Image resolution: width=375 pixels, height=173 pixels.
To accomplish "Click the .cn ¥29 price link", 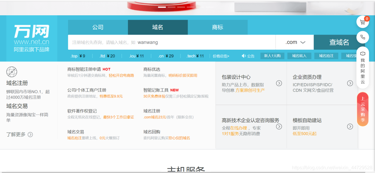I will (166, 56).
